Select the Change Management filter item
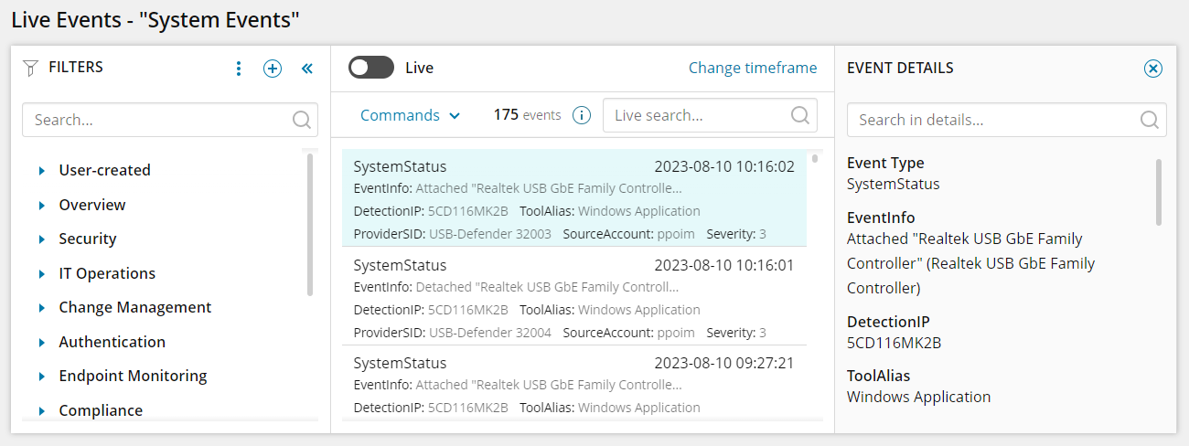 pos(134,307)
